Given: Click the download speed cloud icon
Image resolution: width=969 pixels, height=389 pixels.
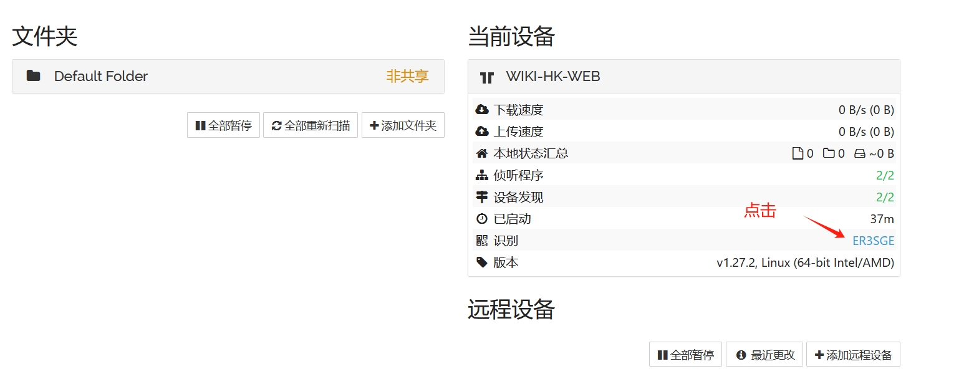Looking at the screenshot, I should (482, 109).
